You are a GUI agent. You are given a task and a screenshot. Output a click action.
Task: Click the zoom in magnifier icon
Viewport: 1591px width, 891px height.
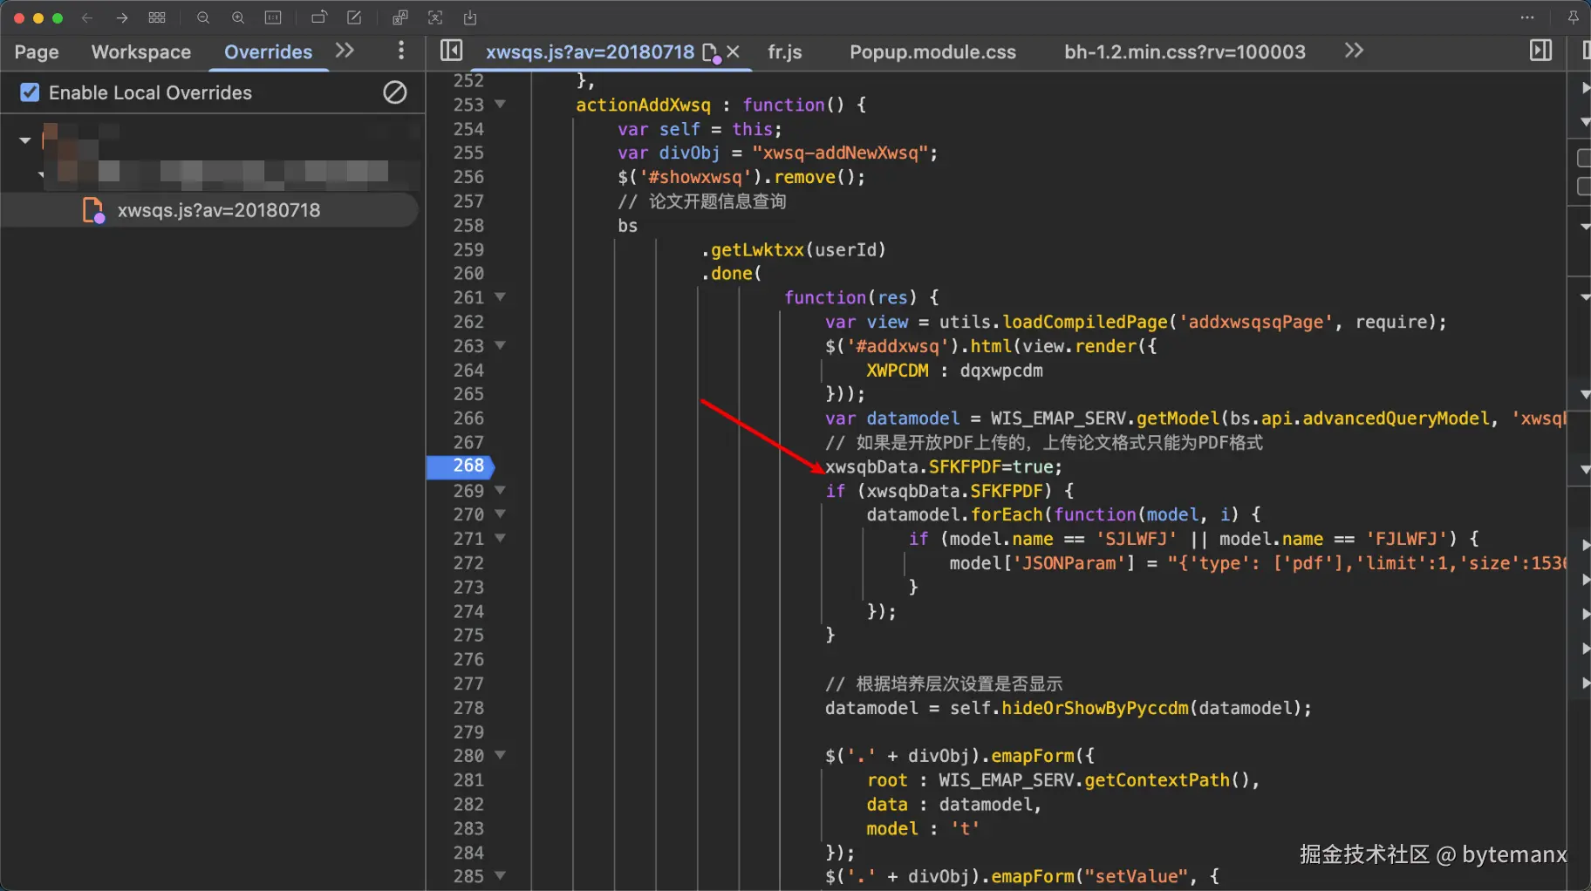pyautogui.click(x=237, y=17)
